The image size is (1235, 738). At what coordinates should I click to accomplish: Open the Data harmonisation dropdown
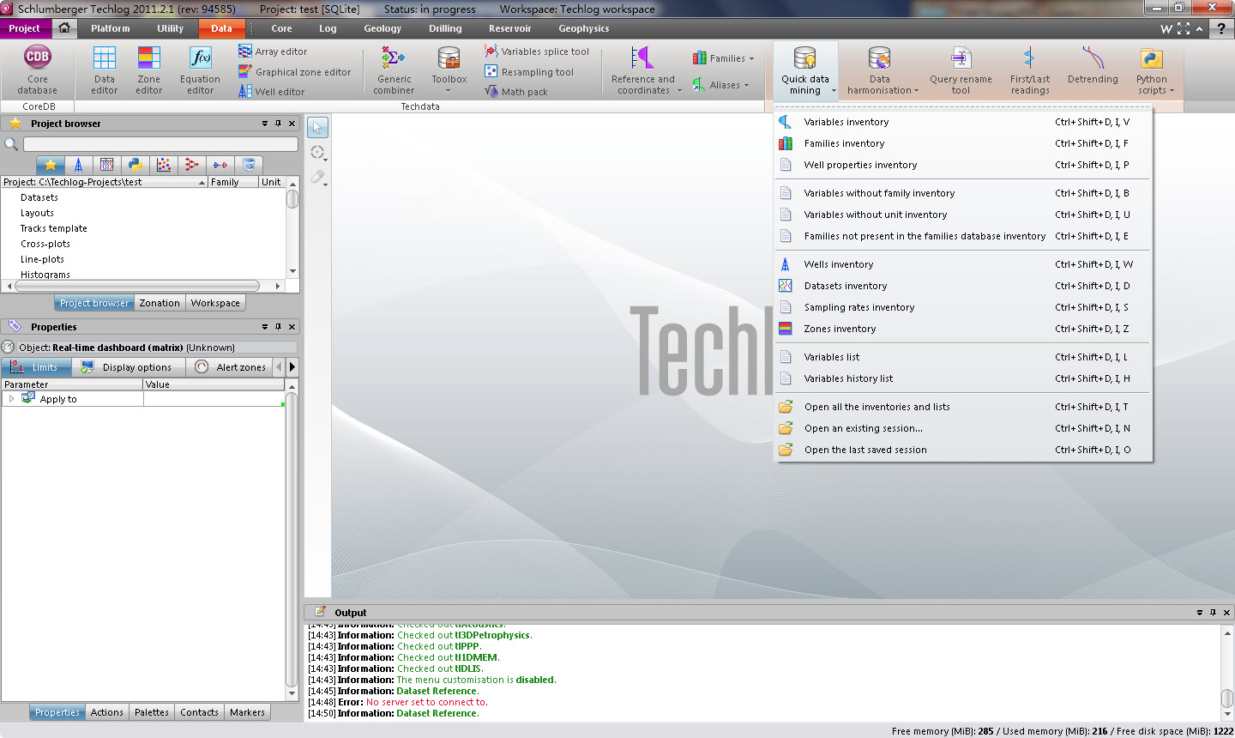[881, 70]
